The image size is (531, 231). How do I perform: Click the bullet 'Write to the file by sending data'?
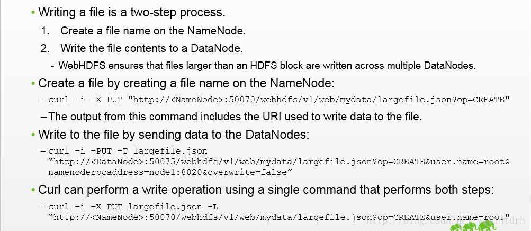tap(174, 135)
